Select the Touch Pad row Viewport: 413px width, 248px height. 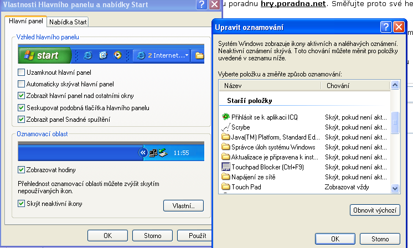[304, 187]
